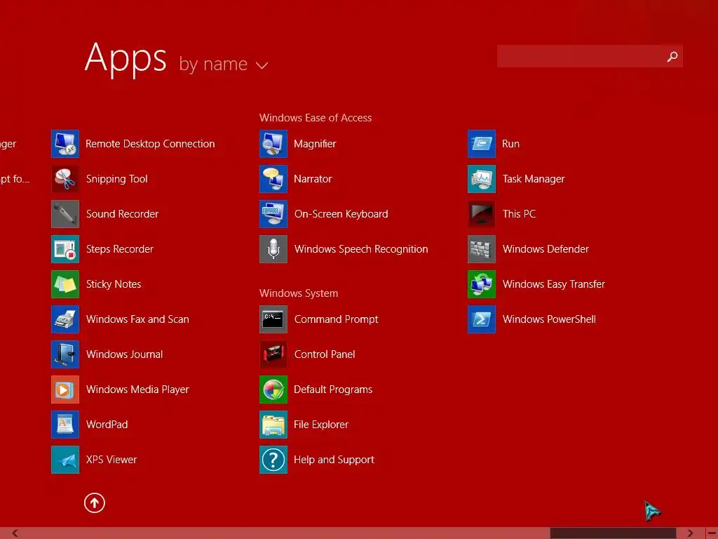Image resolution: width=718 pixels, height=539 pixels.
Task: Launch Narrator icon
Action: (273, 179)
